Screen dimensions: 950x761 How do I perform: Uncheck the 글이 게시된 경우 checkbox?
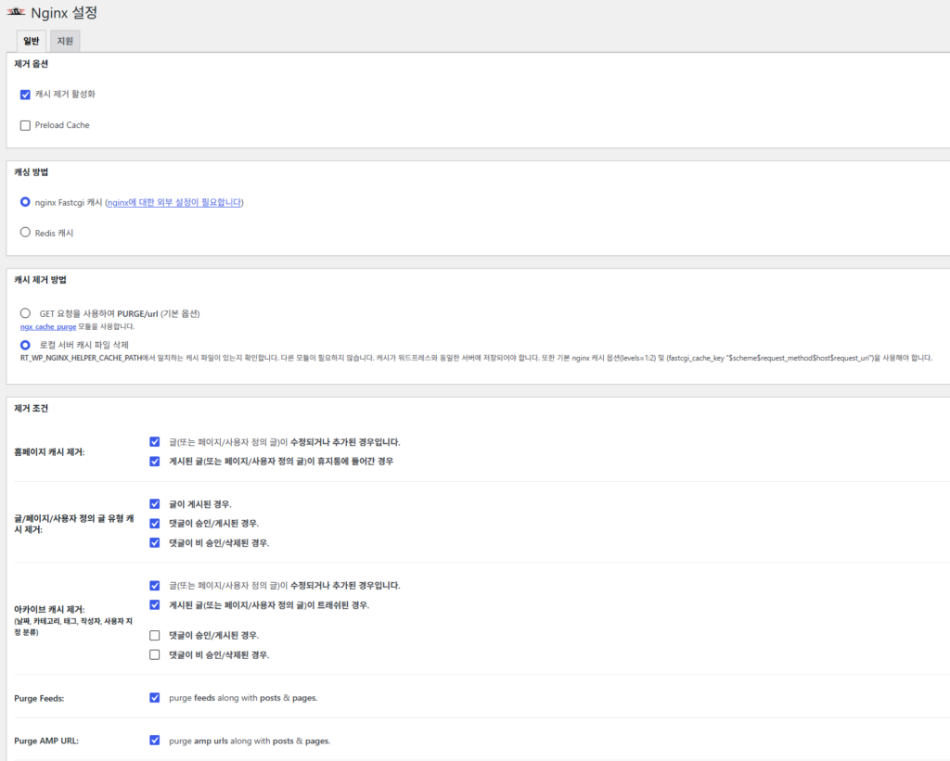pos(155,503)
